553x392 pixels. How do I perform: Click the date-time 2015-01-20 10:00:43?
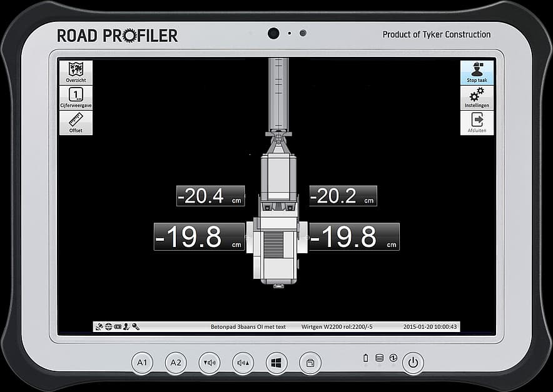430,327
